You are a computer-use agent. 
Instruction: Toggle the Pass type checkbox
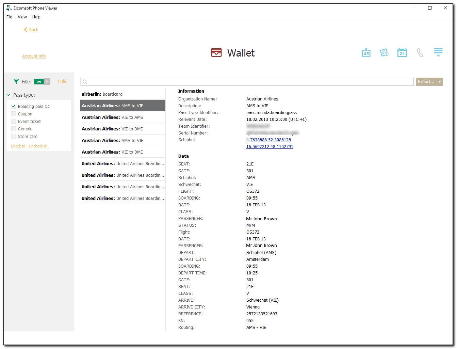coord(9,95)
